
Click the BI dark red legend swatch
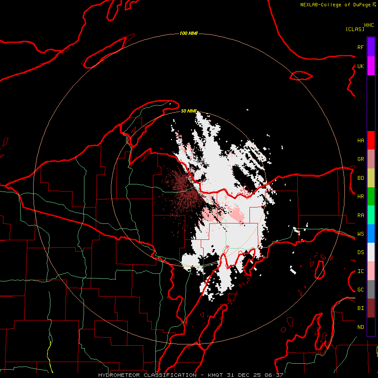[x=371, y=308]
